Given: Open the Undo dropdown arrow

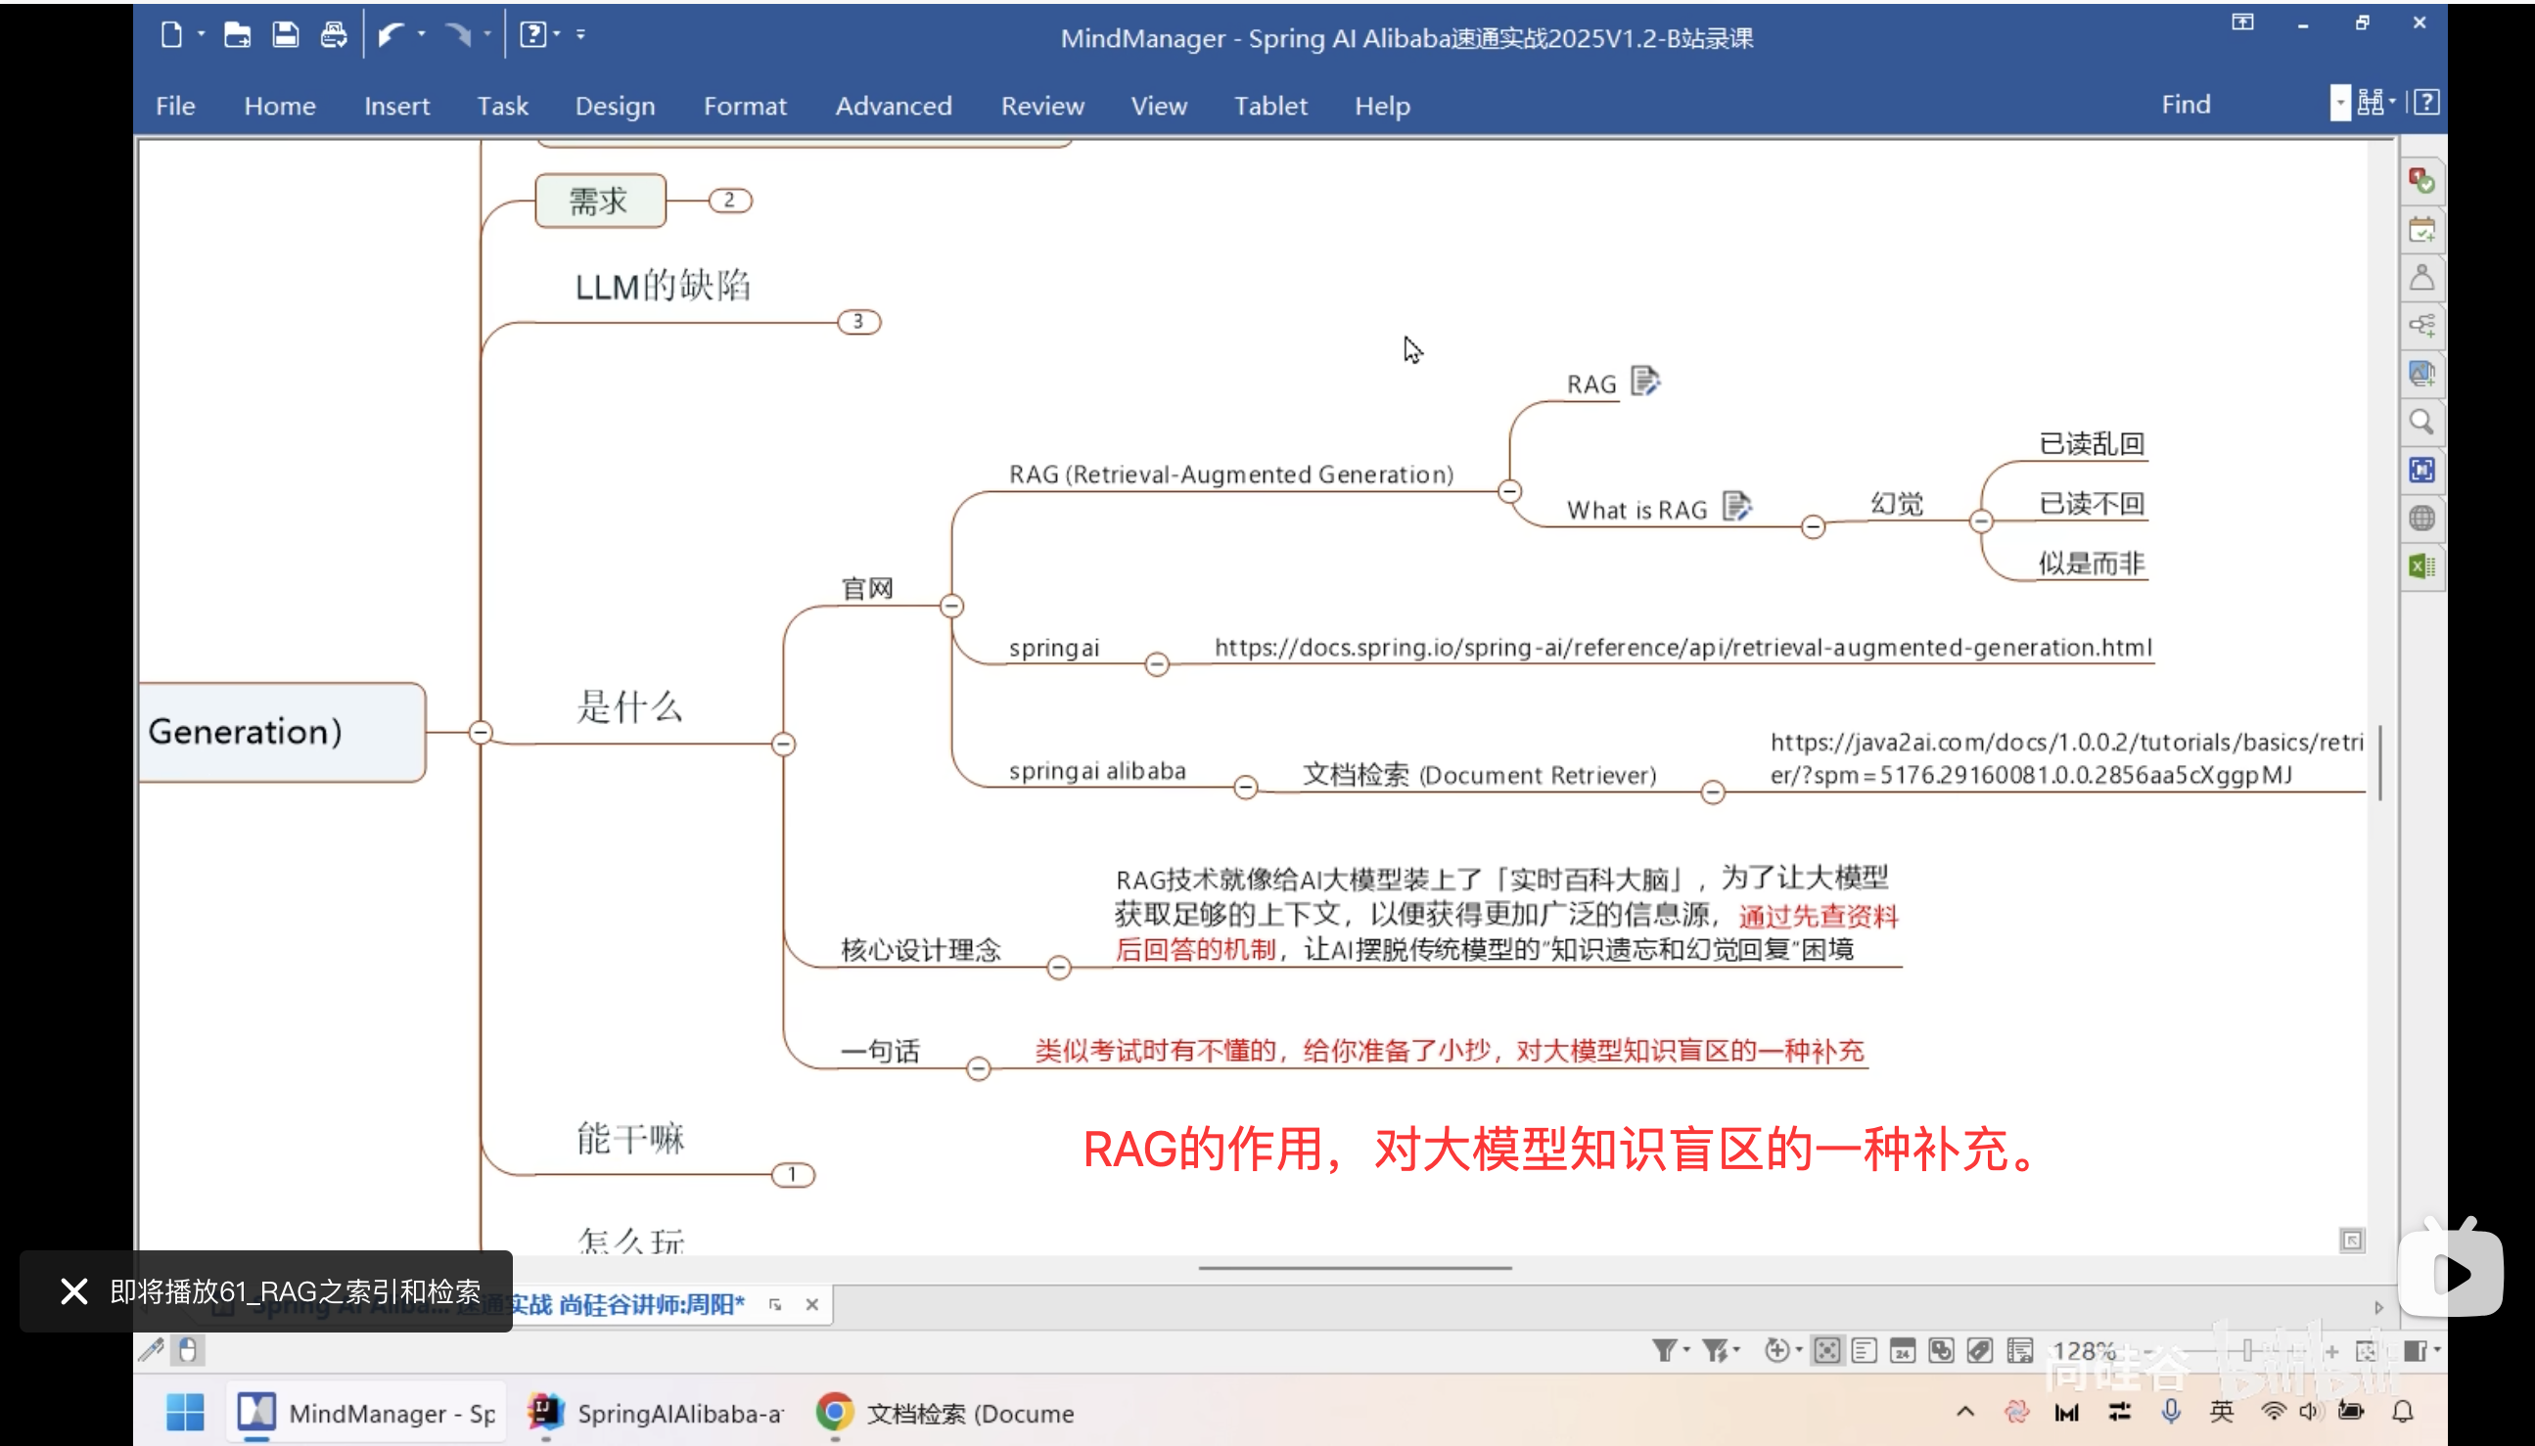Looking at the screenshot, I should pos(421,35).
